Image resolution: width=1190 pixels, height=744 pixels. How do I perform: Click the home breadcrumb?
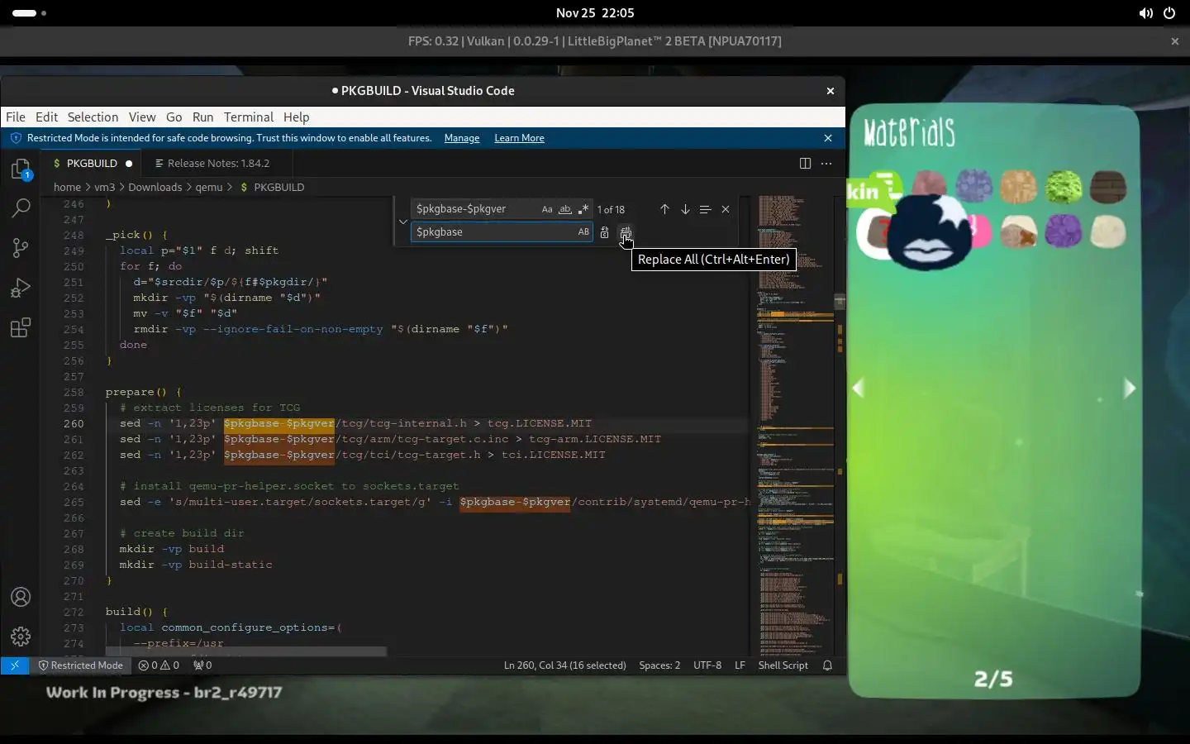[x=67, y=188]
